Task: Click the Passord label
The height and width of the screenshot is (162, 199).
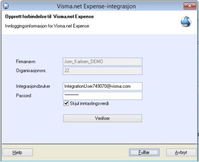Action: click(x=23, y=95)
